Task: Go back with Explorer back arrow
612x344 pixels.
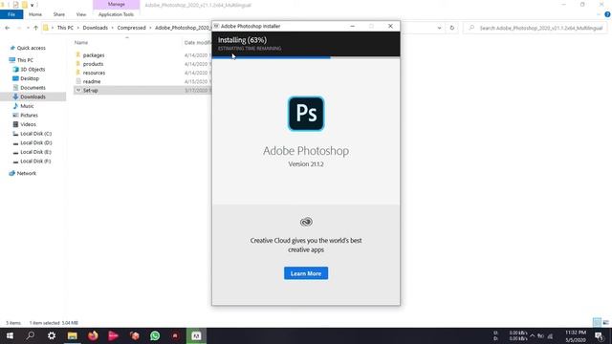Action: tap(8, 28)
